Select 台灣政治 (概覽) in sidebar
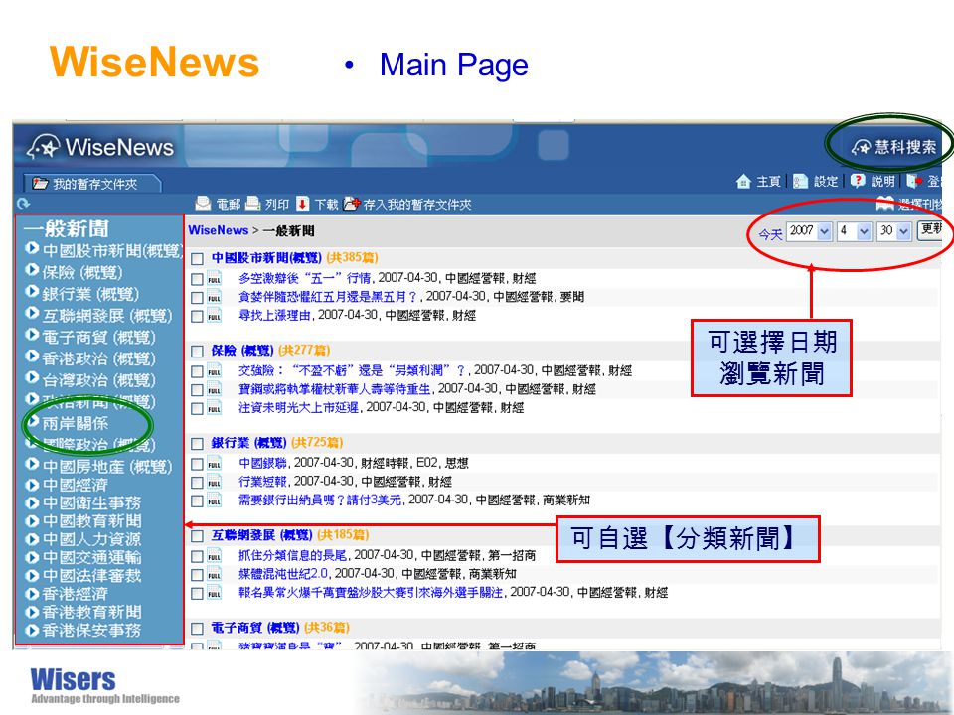Image resolution: width=954 pixels, height=715 pixels. tap(98, 380)
